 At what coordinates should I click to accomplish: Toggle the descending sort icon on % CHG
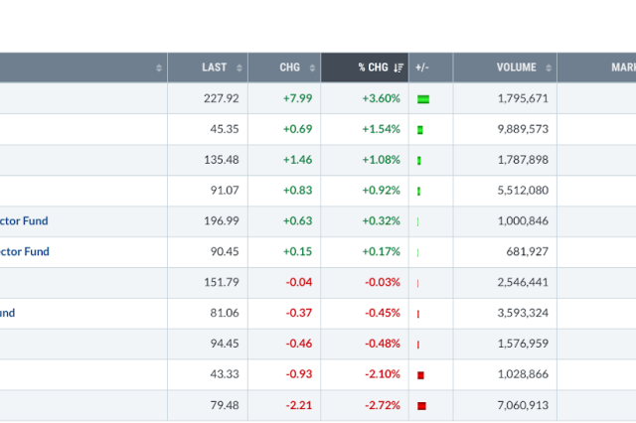(398, 68)
